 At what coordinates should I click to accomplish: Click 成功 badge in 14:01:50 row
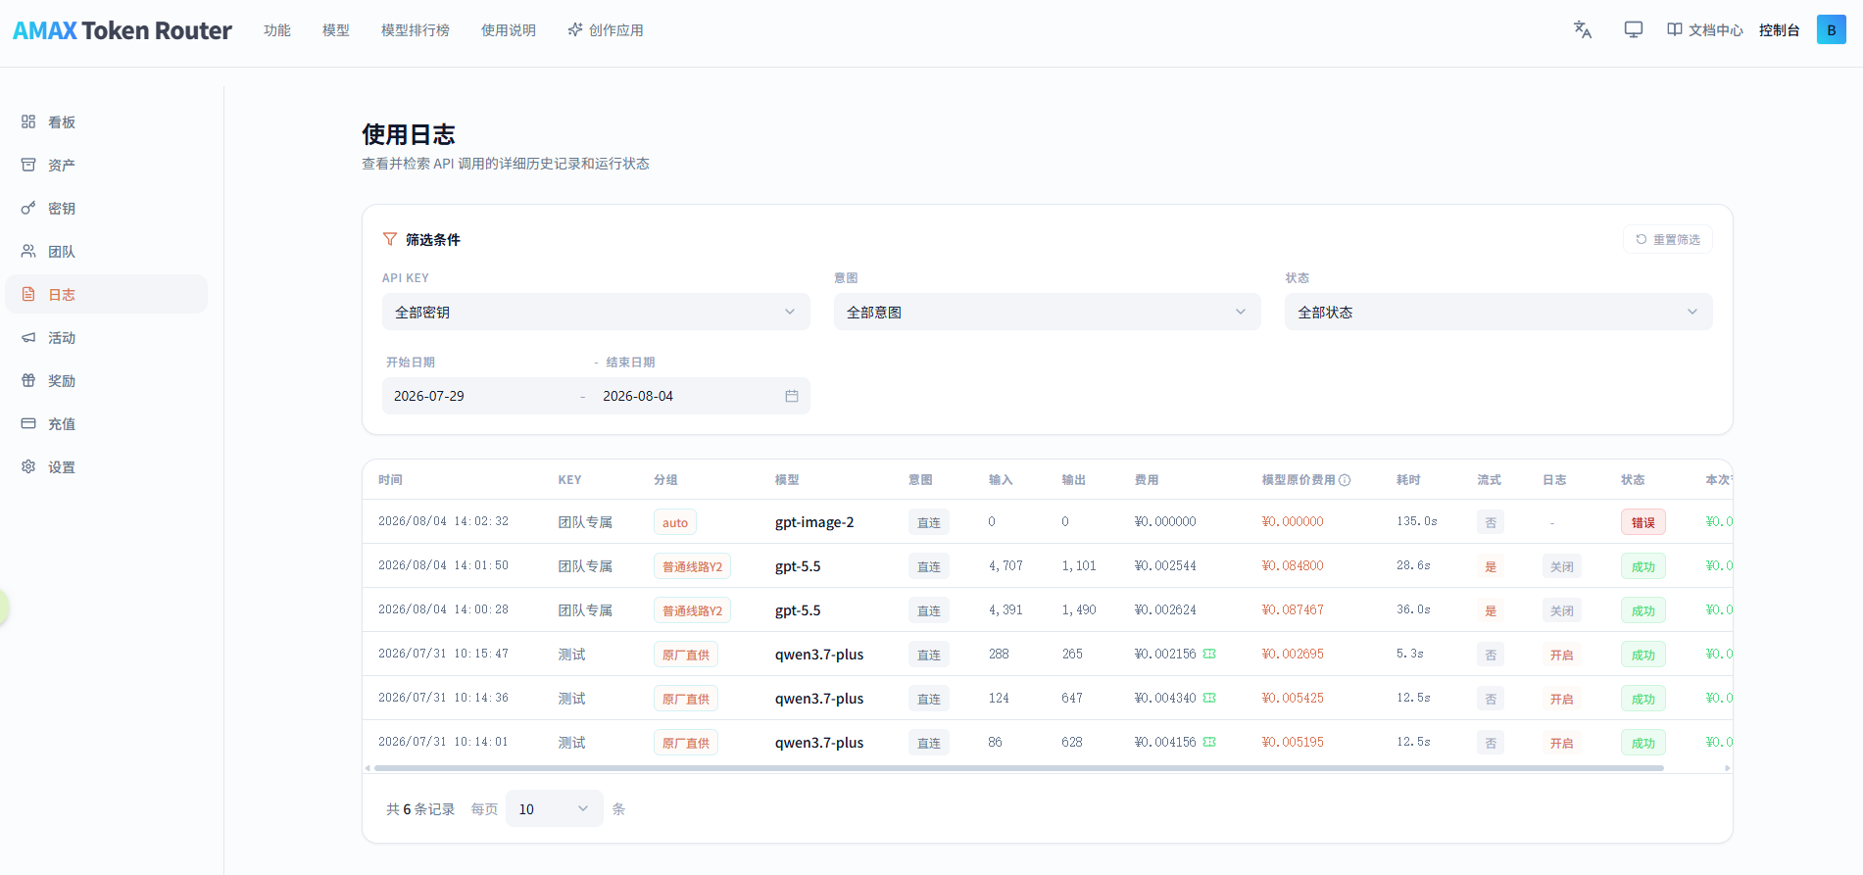pyautogui.click(x=1642, y=566)
